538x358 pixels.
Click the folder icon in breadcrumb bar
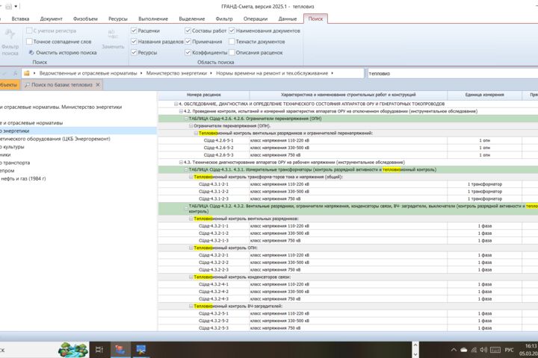[26, 73]
